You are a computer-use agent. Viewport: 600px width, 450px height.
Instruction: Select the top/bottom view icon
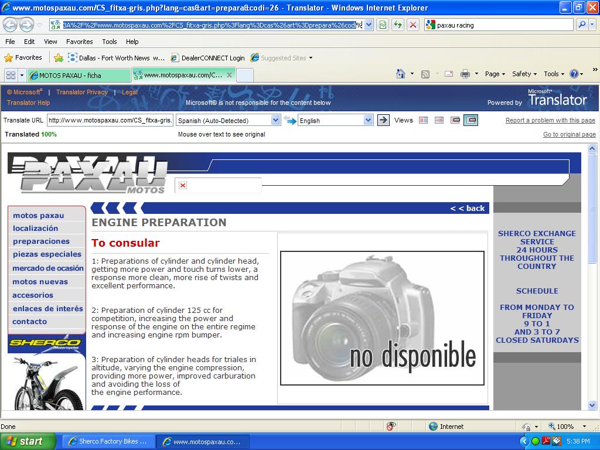[439, 120]
